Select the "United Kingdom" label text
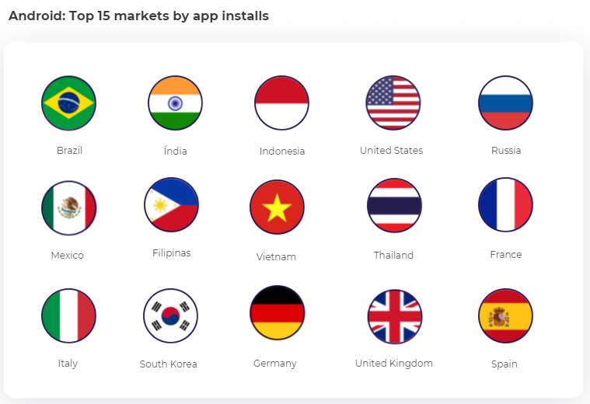 pos(394,364)
